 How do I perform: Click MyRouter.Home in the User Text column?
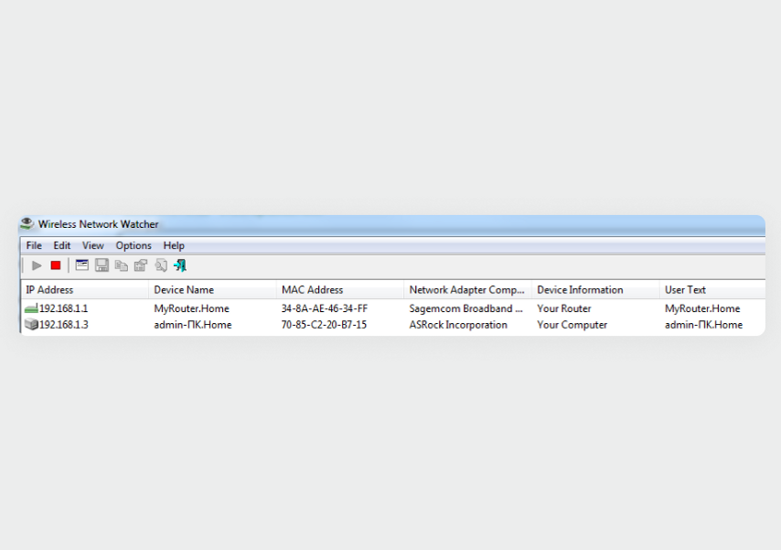click(702, 308)
